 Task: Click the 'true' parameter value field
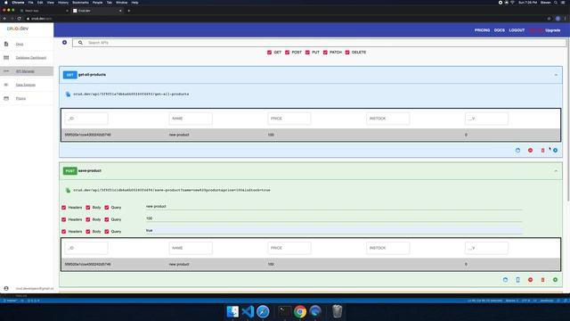click(x=334, y=231)
